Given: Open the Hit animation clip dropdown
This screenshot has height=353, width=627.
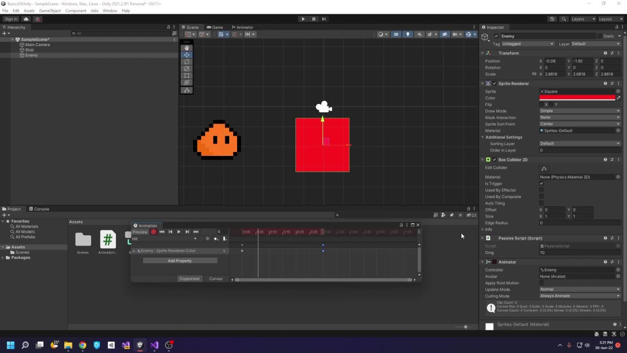Looking at the screenshot, I should [x=165, y=239].
